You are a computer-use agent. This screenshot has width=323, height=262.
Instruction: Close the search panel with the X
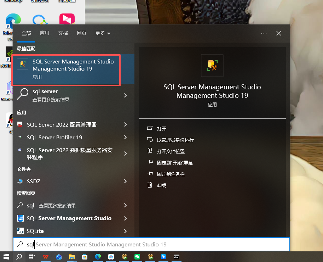(x=279, y=33)
